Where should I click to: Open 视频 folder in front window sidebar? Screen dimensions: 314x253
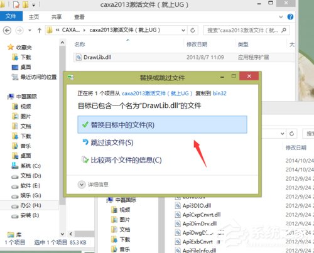pyautogui.click(x=21, y=107)
